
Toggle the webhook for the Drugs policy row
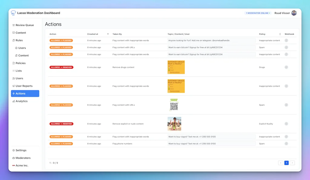286,67
